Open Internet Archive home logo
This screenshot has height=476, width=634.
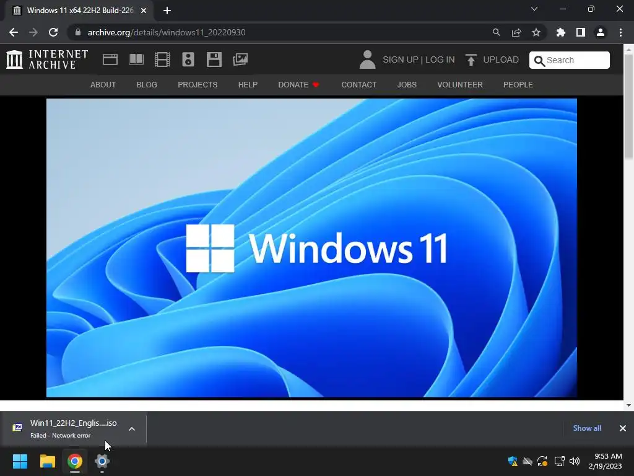47,59
